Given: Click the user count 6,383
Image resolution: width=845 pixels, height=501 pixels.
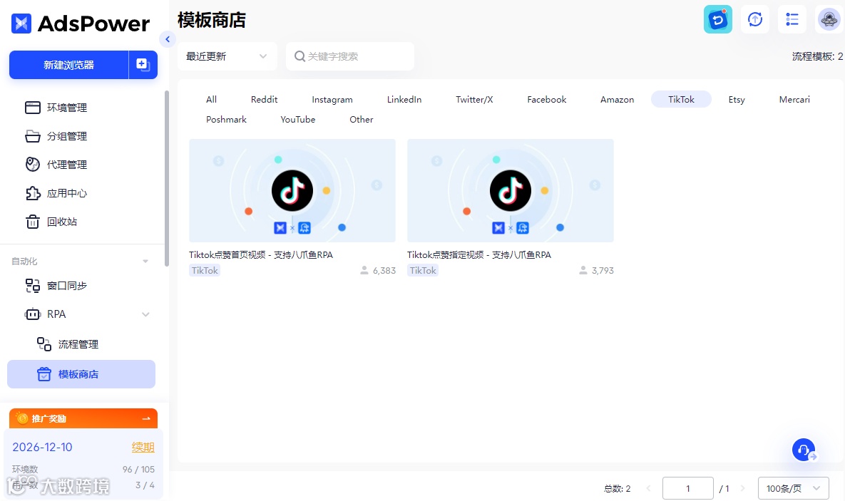Looking at the screenshot, I should [384, 270].
